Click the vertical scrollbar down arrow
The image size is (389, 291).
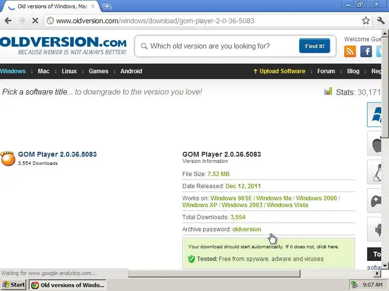point(385,266)
